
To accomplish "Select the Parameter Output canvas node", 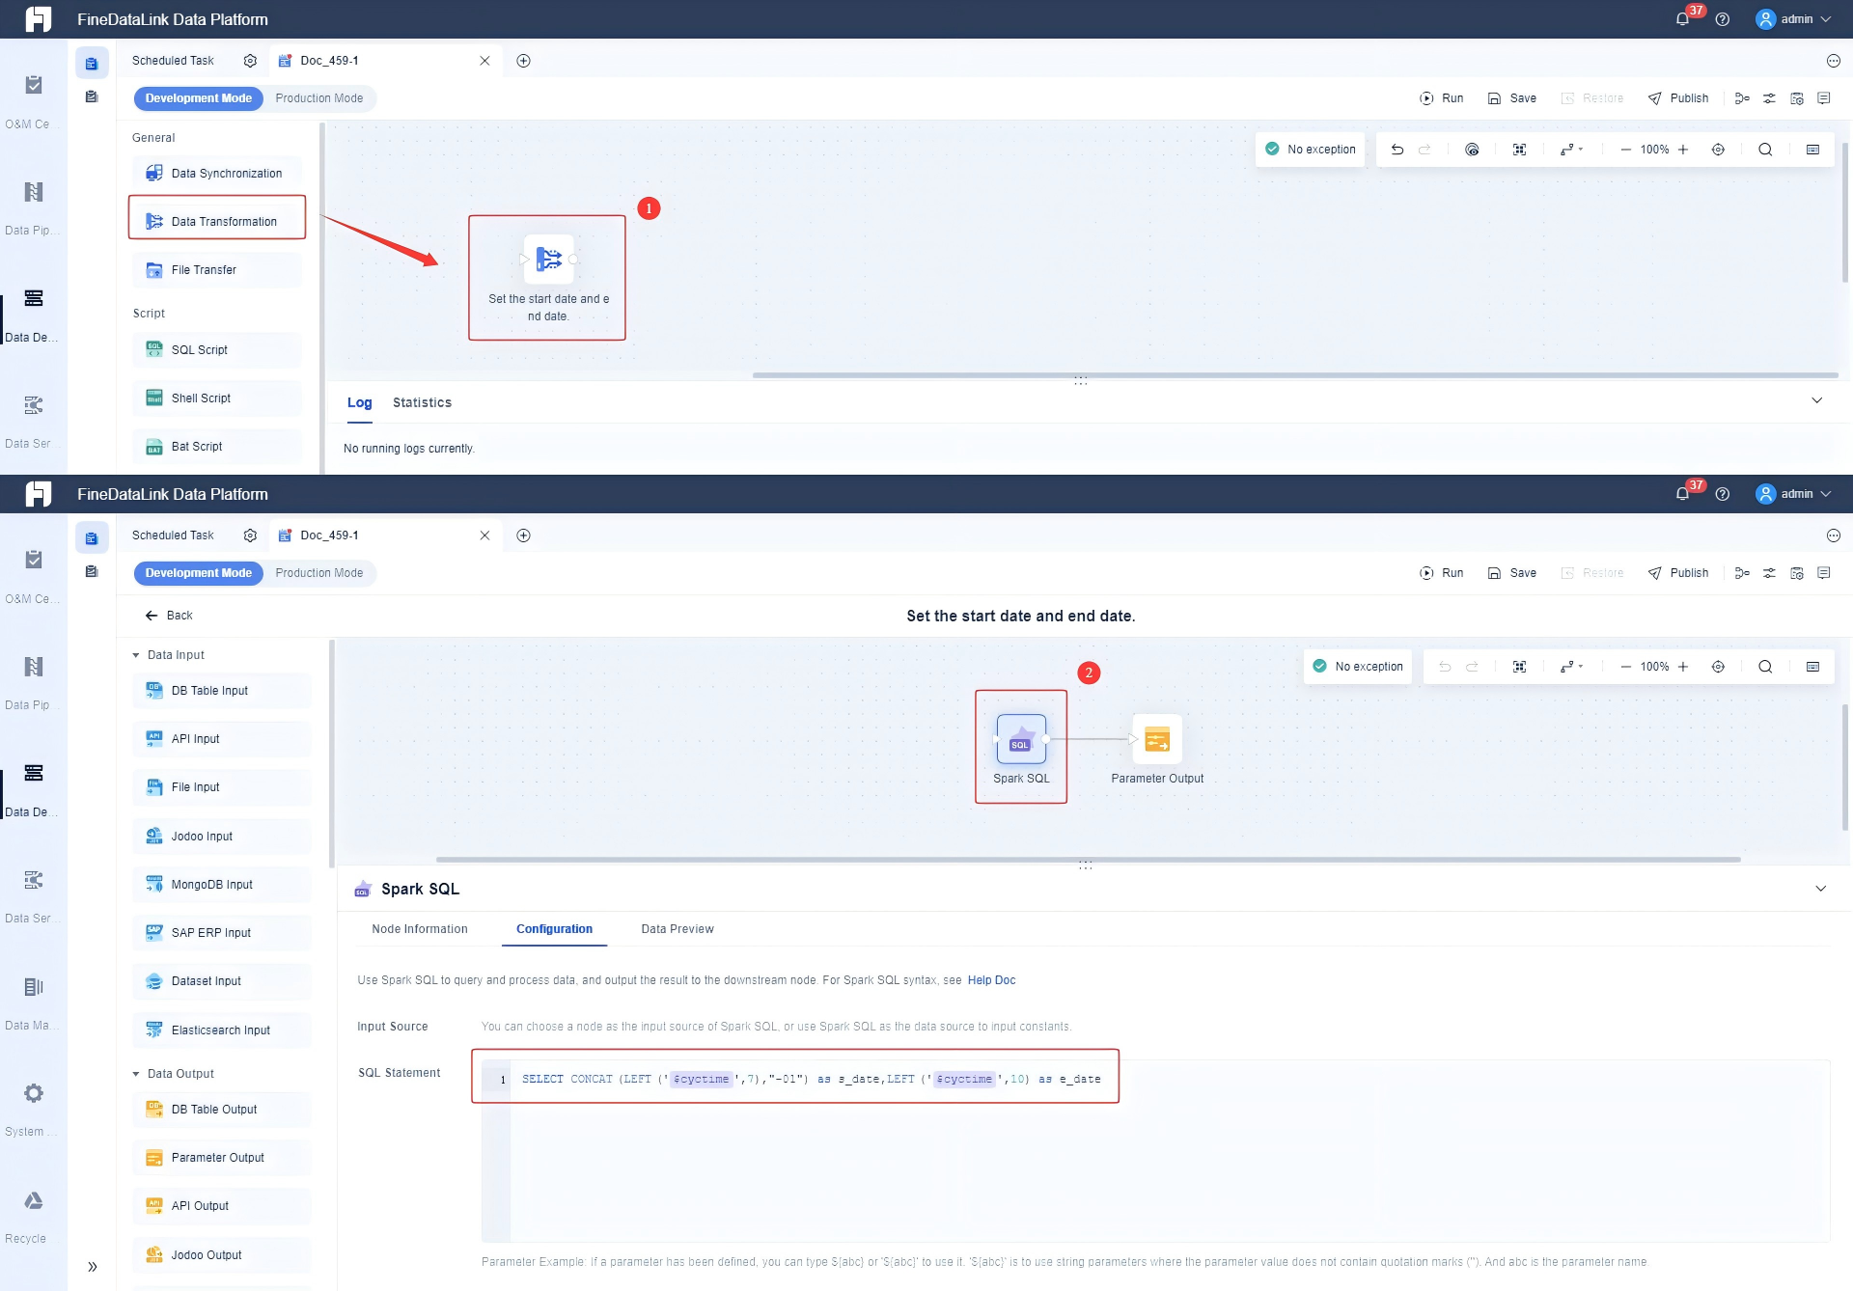I will 1156,740.
